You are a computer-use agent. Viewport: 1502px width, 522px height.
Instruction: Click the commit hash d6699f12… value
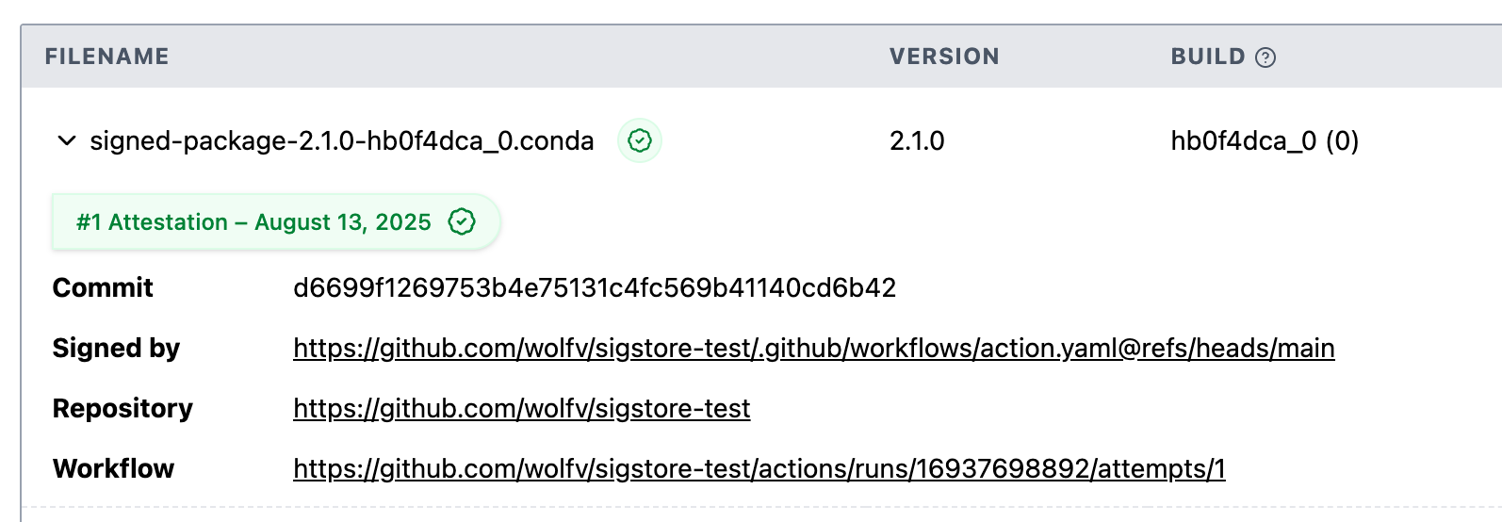594,287
